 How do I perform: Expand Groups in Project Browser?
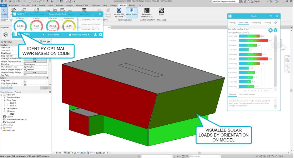point(2,128)
